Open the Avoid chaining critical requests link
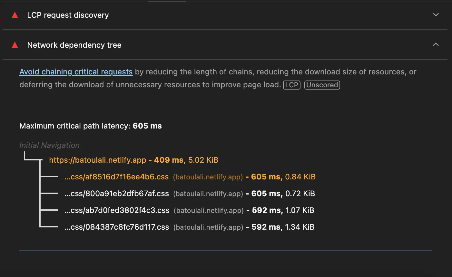Image resolution: width=452 pixels, height=277 pixels. pos(76,72)
